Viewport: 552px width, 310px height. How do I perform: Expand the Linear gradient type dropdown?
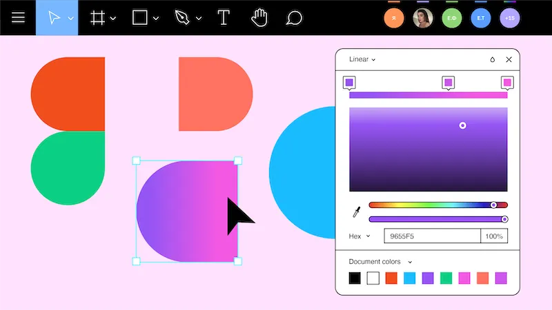click(x=362, y=59)
